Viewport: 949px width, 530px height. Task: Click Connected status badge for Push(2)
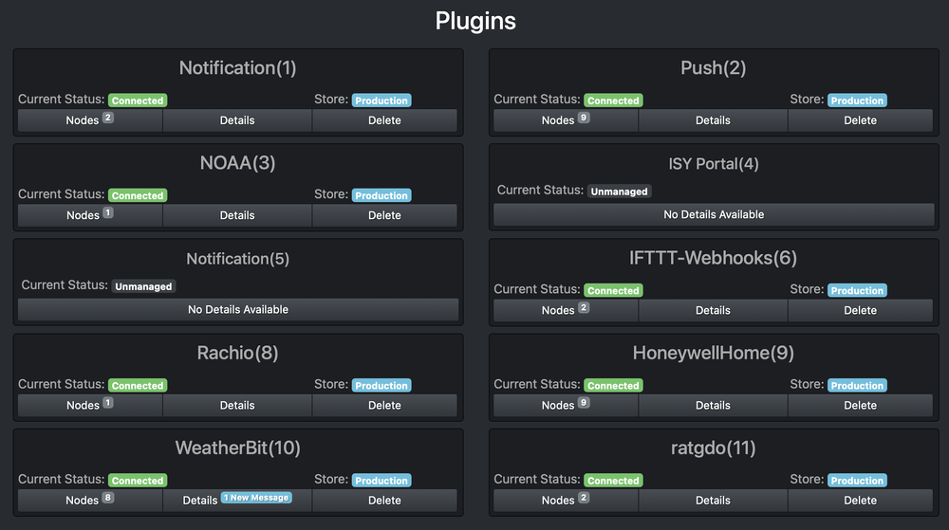tap(612, 101)
